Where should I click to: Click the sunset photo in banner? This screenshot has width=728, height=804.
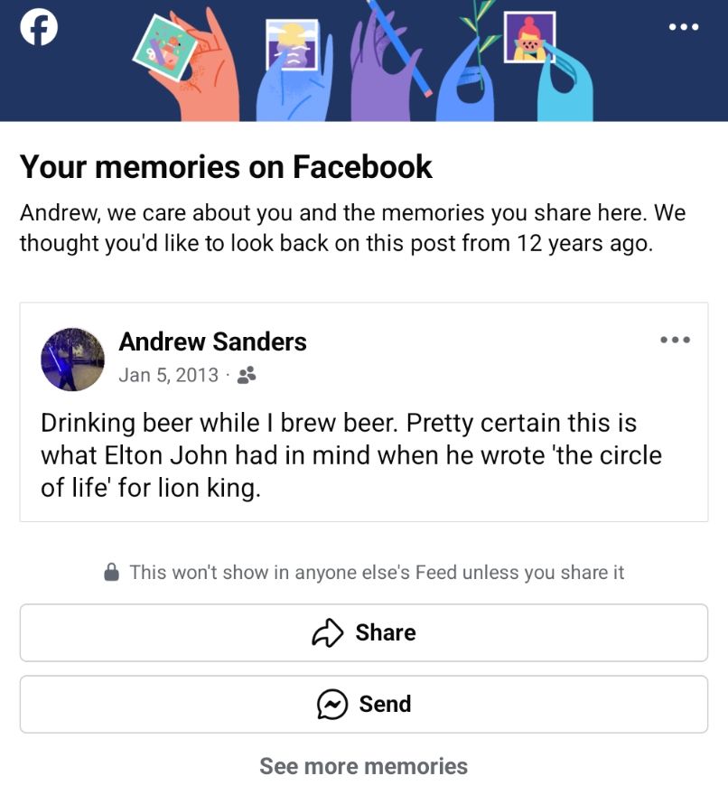pos(293,44)
